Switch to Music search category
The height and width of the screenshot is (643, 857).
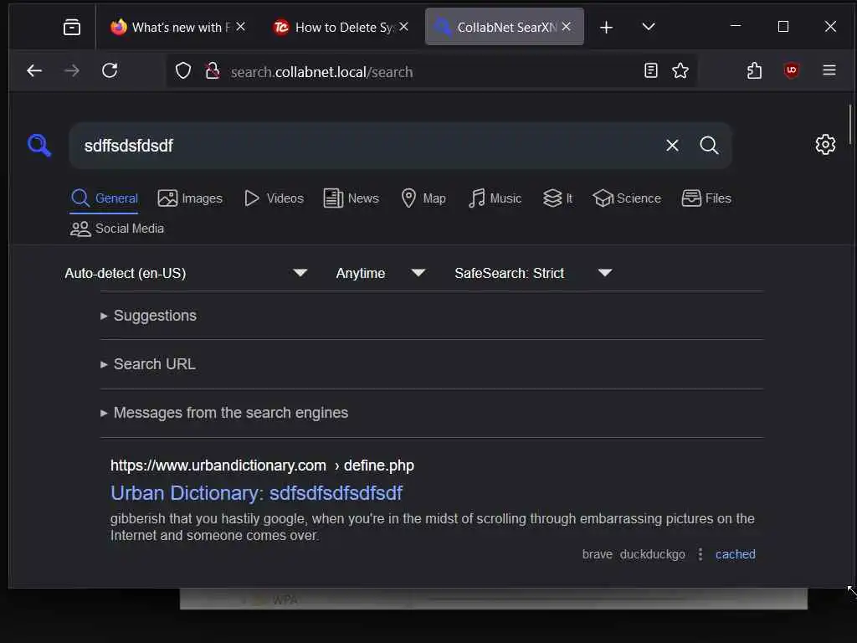click(x=495, y=198)
